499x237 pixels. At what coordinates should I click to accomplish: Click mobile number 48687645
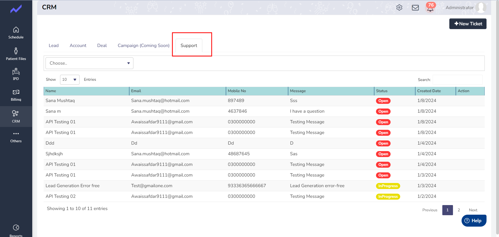click(x=239, y=154)
